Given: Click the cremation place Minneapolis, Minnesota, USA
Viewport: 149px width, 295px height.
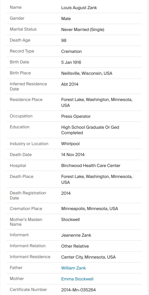Looking at the screenshot, I should coord(90,209).
